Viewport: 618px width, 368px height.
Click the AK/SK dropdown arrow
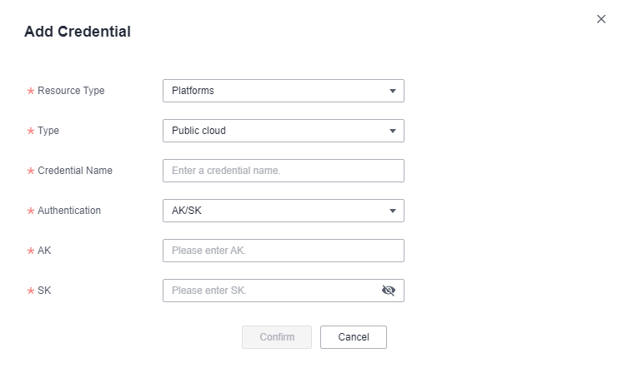click(393, 211)
